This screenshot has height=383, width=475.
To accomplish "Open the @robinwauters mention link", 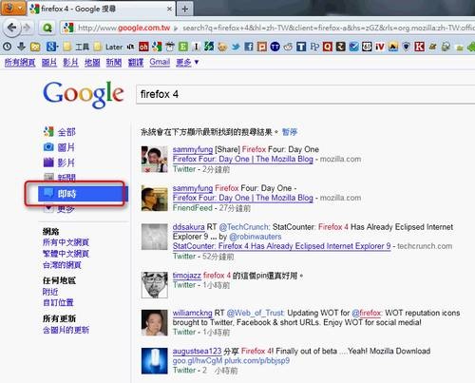I will click(256, 237).
